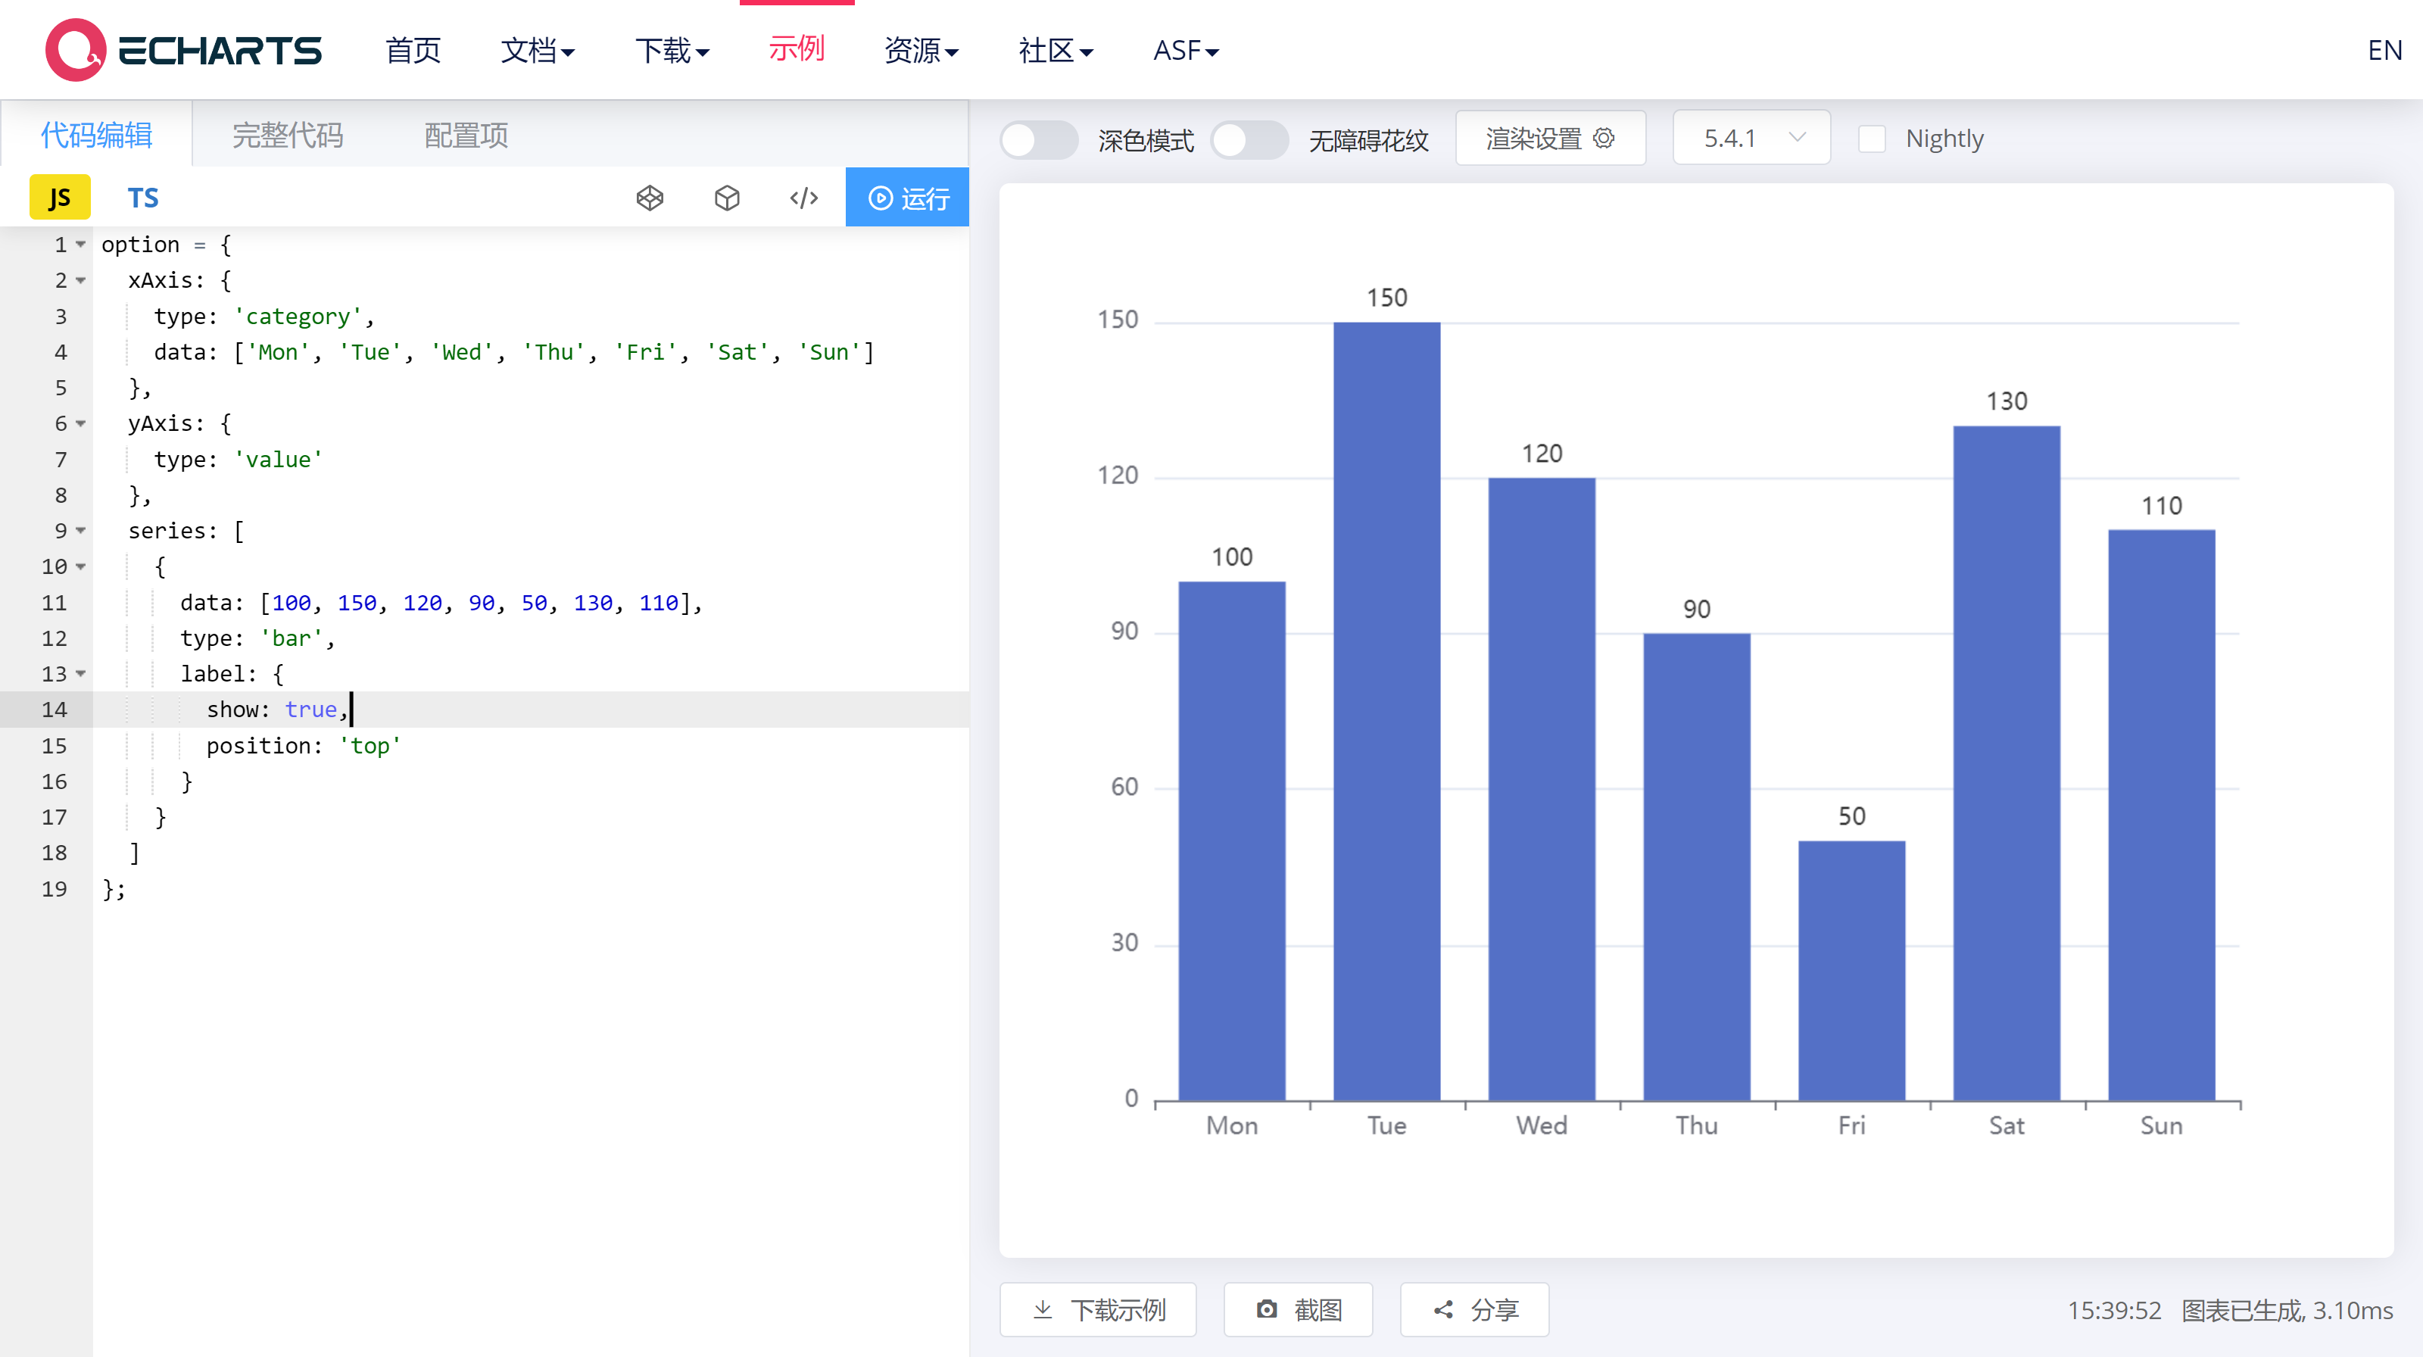Check the Nightly checkbox
The height and width of the screenshot is (1357, 2423).
point(1872,139)
